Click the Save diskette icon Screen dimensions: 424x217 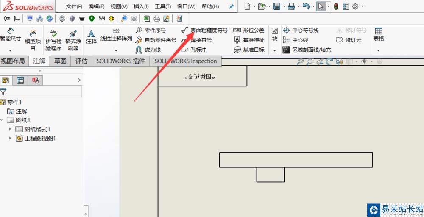point(276,6)
